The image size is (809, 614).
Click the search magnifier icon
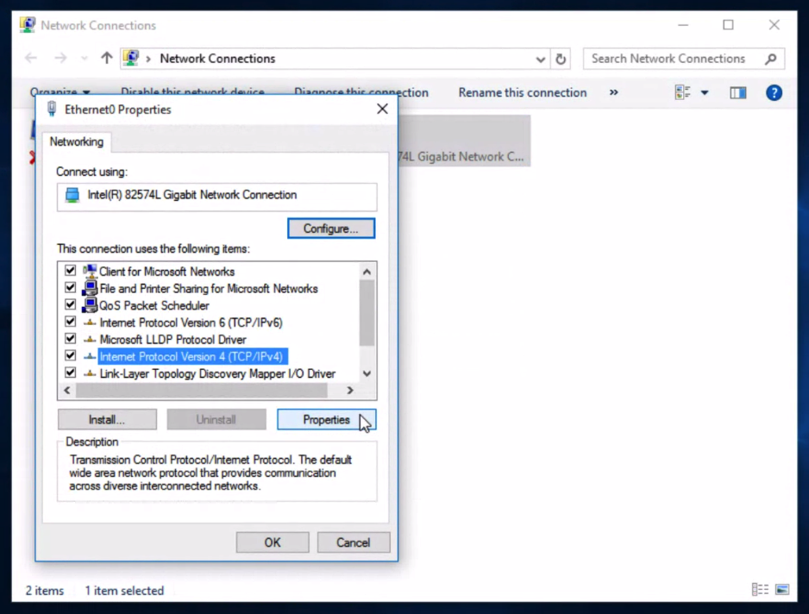coord(770,59)
